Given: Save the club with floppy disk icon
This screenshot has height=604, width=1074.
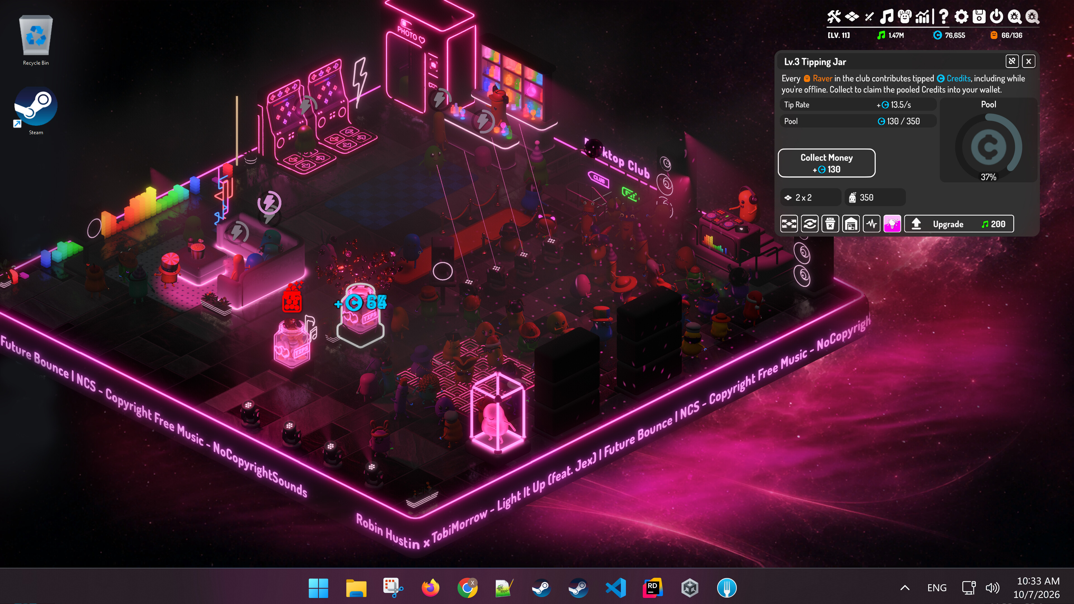Looking at the screenshot, I should pyautogui.click(x=979, y=17).
